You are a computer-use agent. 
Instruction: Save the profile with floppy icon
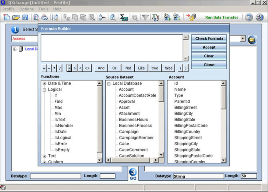[x=25, y=17]
